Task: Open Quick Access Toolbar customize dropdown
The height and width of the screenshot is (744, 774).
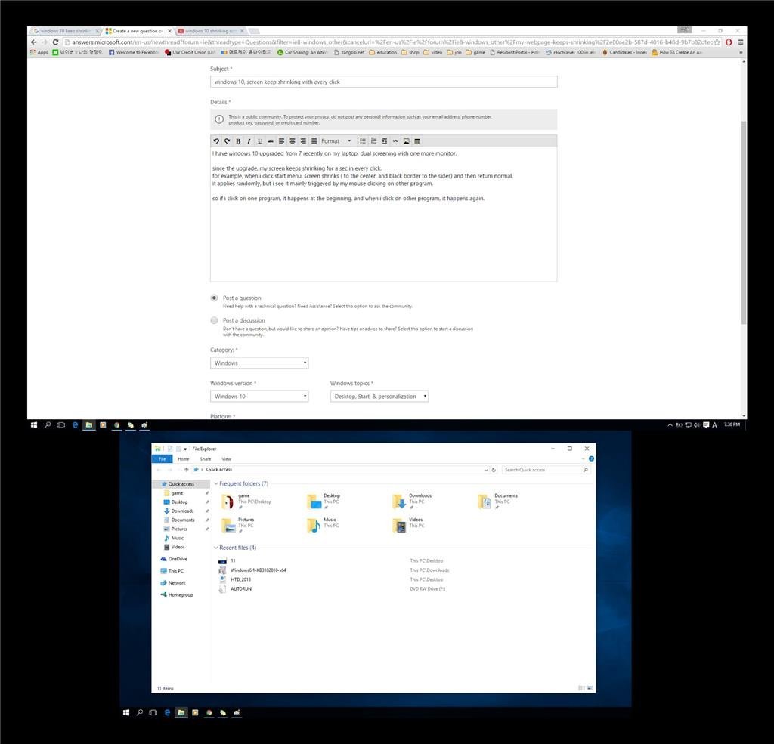Action: pyautogui.click(x=185, y=449)
